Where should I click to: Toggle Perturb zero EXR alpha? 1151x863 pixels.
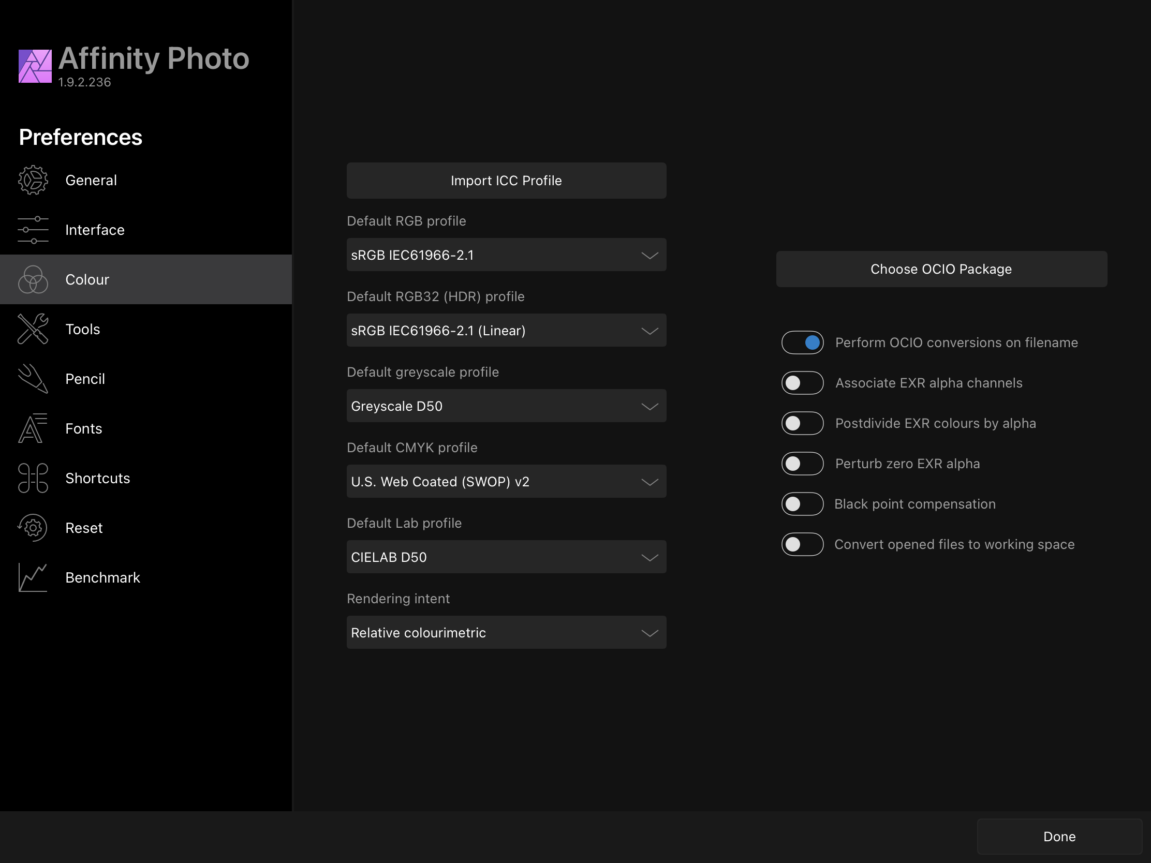802,464
